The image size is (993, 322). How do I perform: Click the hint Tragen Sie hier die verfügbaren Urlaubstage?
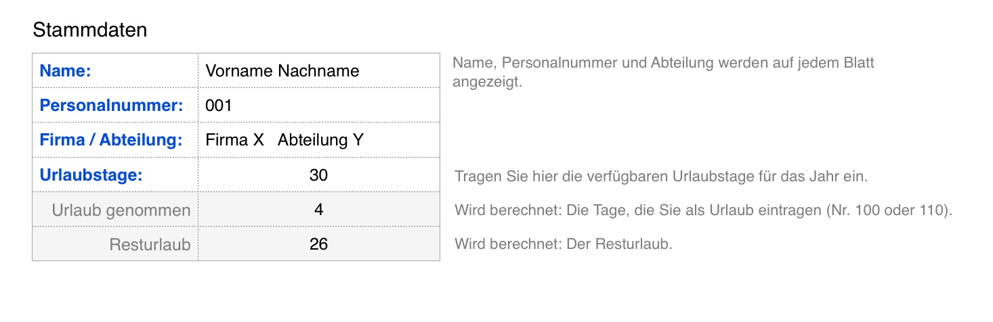point(661,177)
